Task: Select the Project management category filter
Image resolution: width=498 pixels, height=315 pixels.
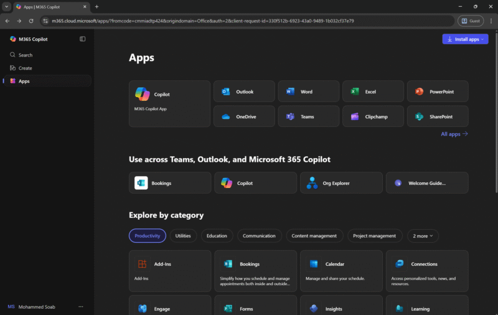Action: [x=375, y=235]
